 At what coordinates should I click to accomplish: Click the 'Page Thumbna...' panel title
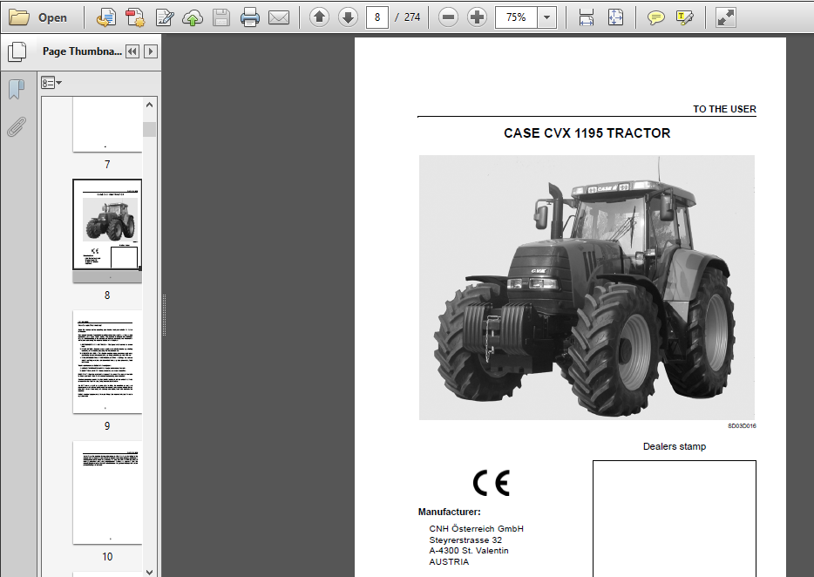(x=82, y=51)
